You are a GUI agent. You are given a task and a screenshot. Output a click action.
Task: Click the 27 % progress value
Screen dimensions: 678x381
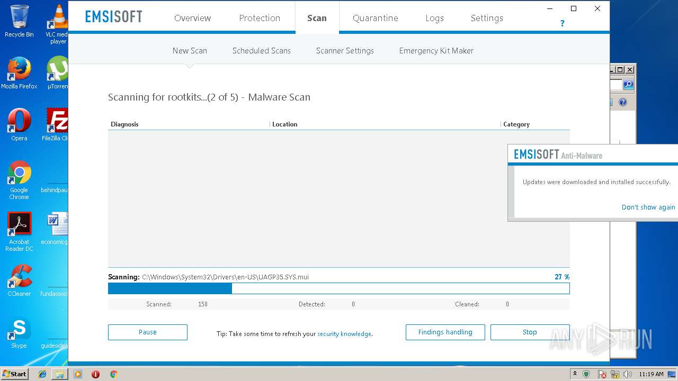tap(562, 277)
